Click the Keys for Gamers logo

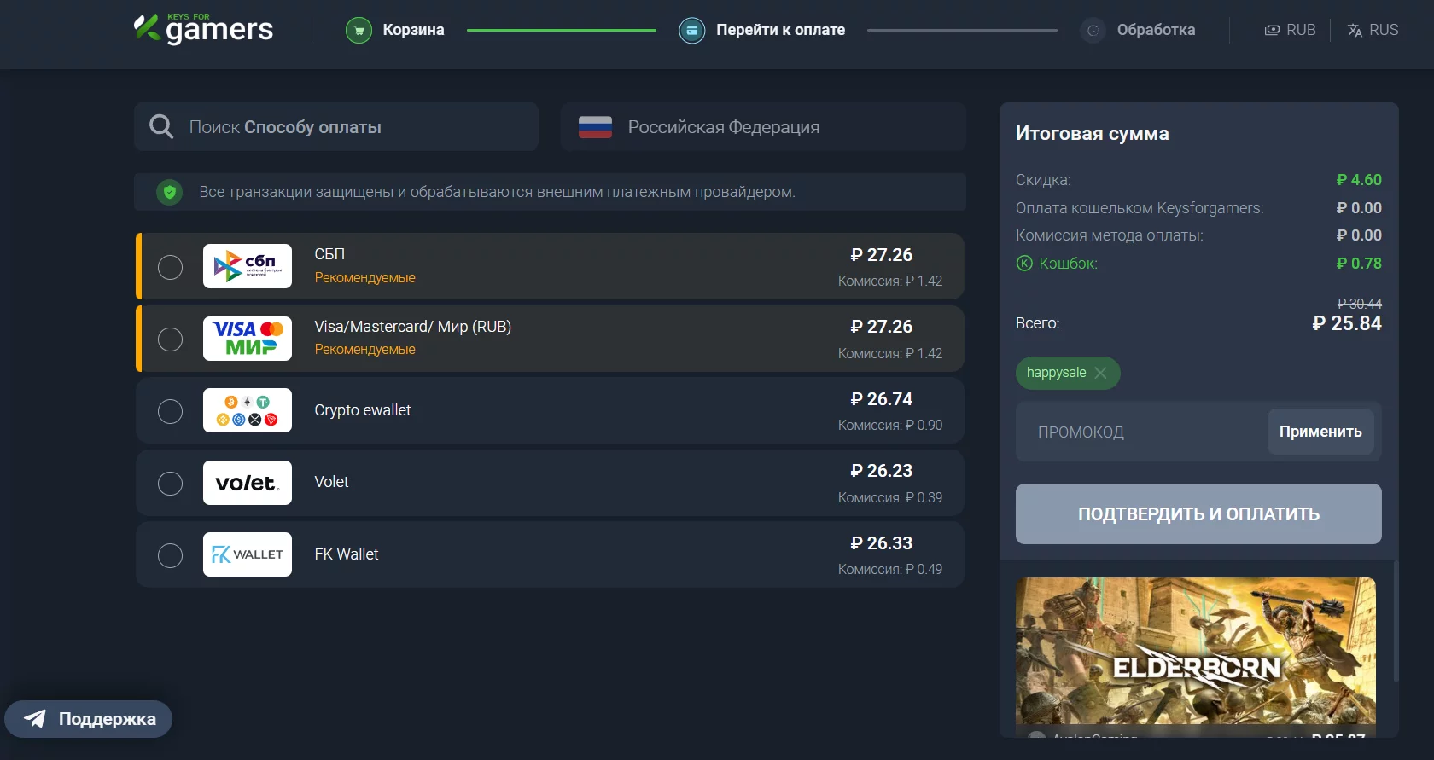click(203, 29)
